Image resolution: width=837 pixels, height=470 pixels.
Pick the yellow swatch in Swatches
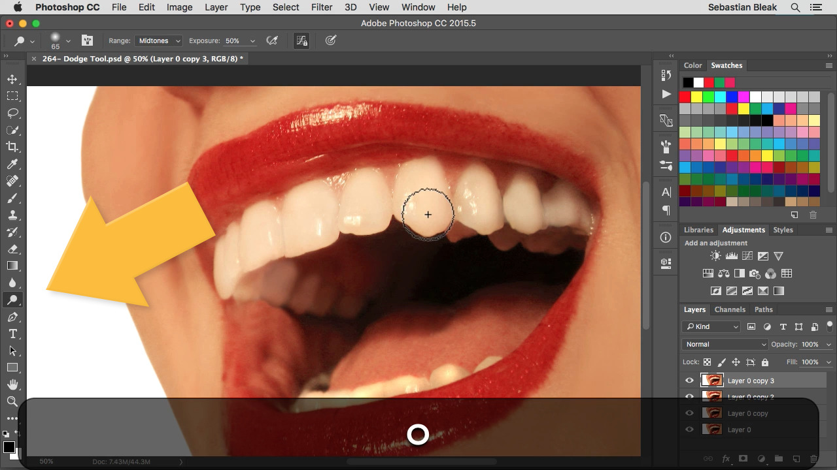tap(696, 97)
